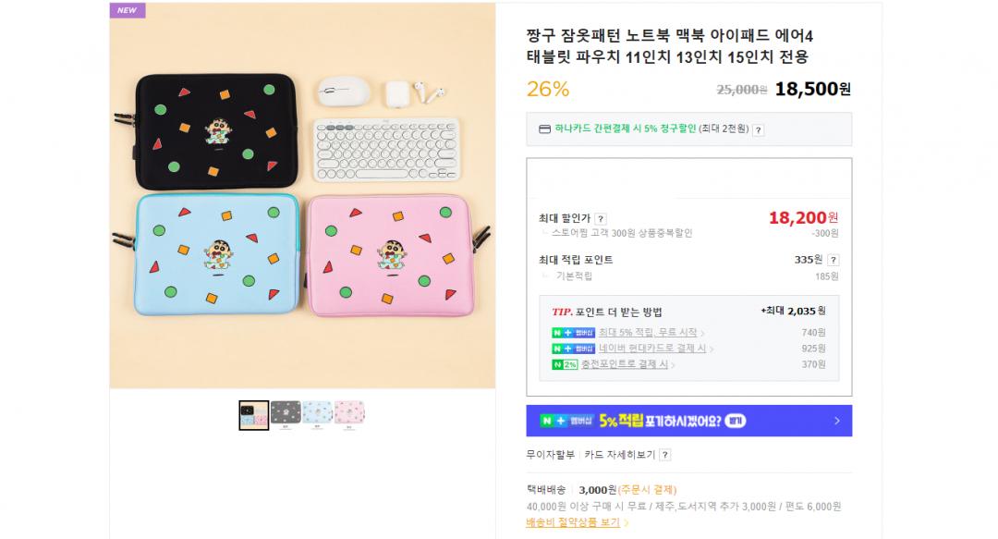This screenshot has height=539, width=998.
Task: Click question mark next to 335원 points
Action: (833, 260)
